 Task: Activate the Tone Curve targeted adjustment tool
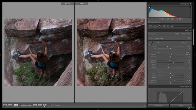tap(149, 90)
